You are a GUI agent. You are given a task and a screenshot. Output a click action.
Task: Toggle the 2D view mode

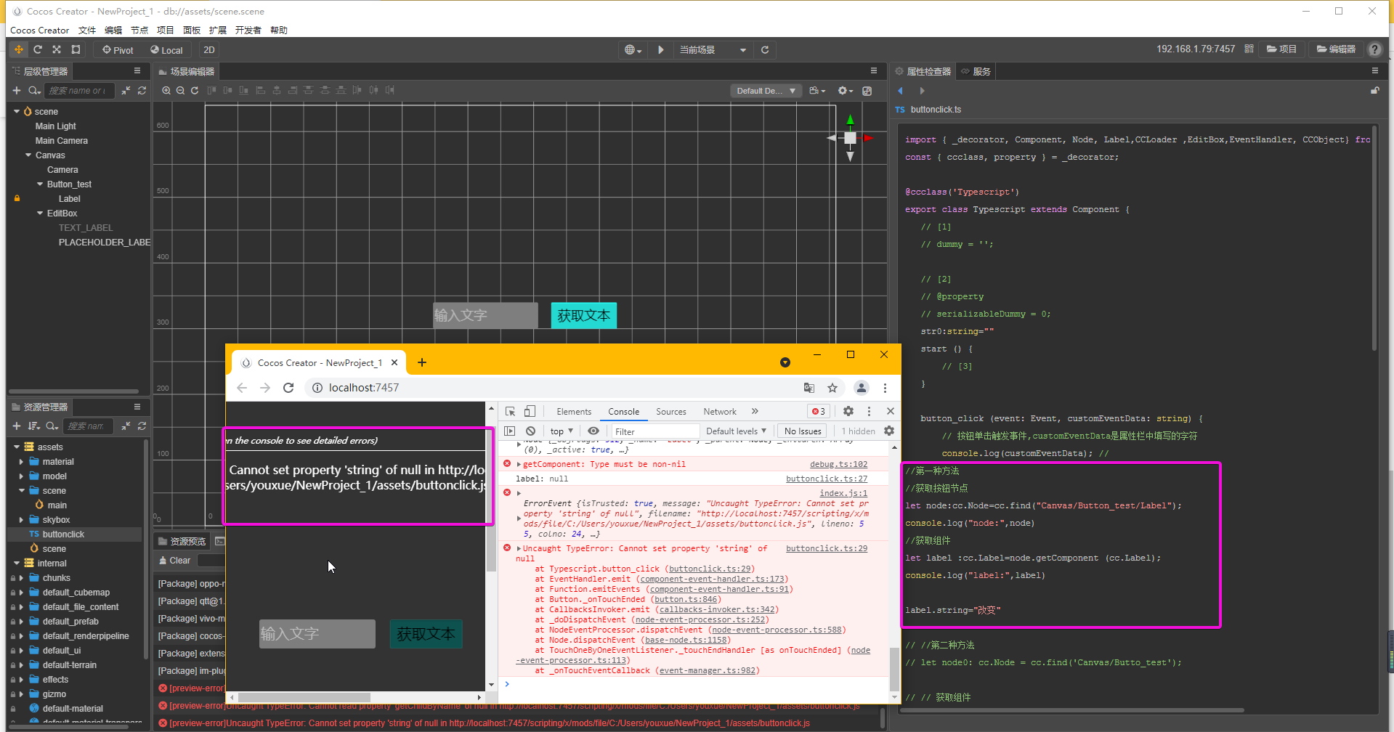click(209, 50)
